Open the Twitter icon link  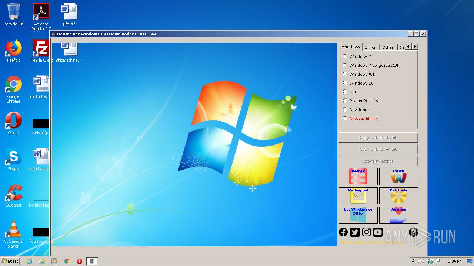(355, 232)
